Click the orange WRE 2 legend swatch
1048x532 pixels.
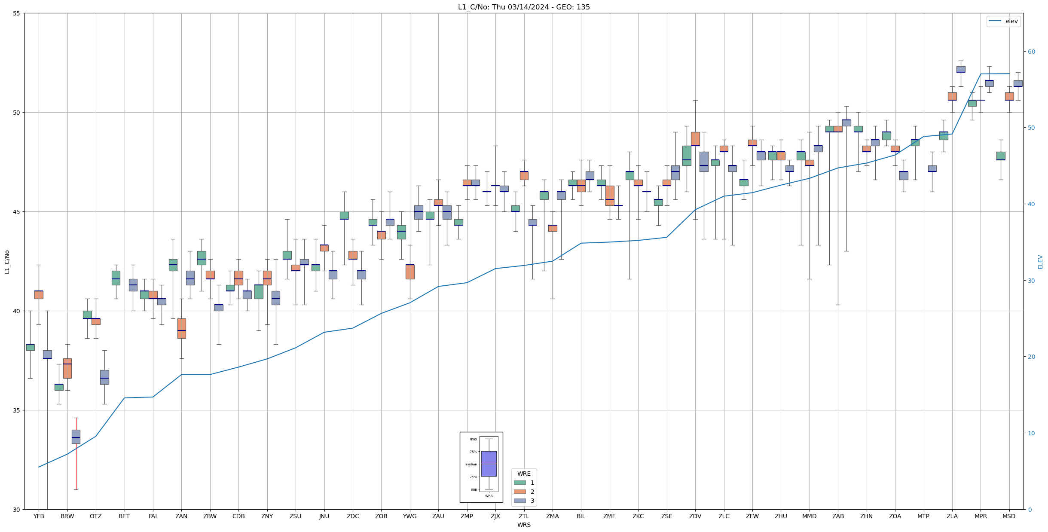[519, 492]
